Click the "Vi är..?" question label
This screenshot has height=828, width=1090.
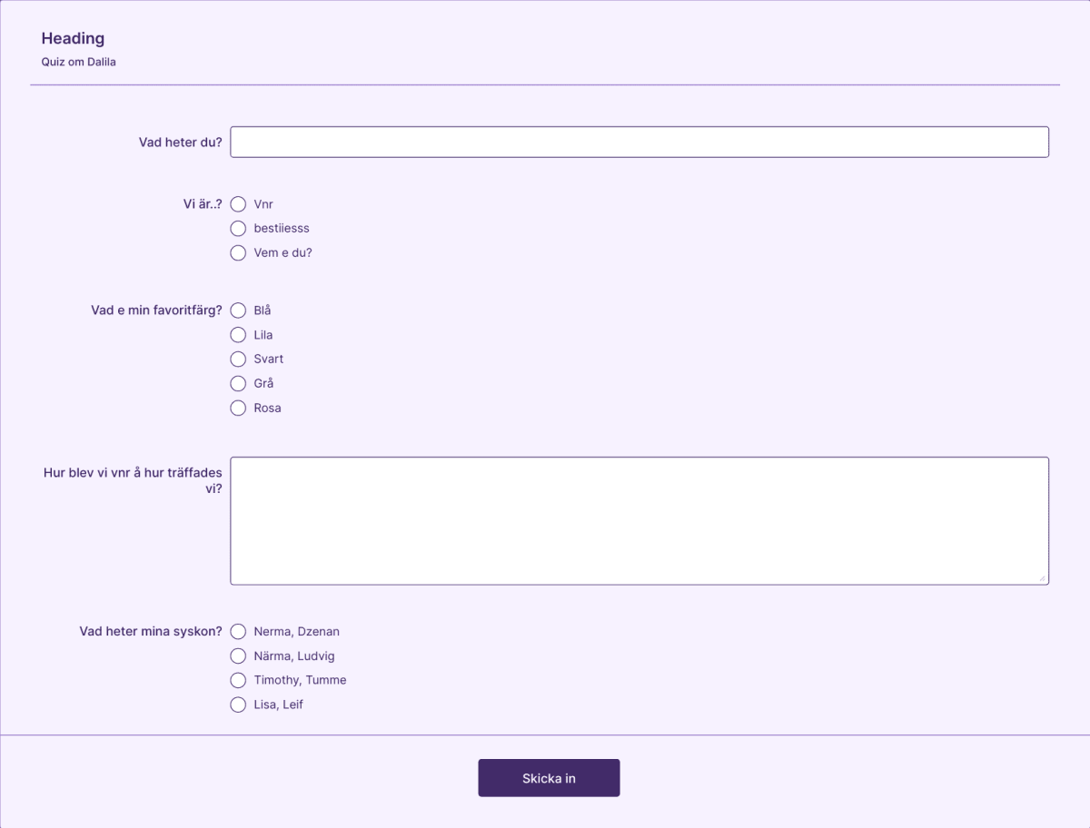pos(202,203)
